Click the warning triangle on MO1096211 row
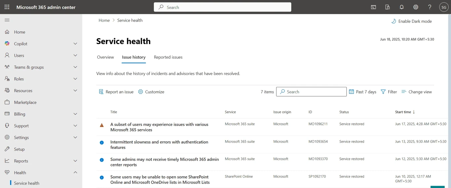The image size is (451, 188). tap(102, 125)
